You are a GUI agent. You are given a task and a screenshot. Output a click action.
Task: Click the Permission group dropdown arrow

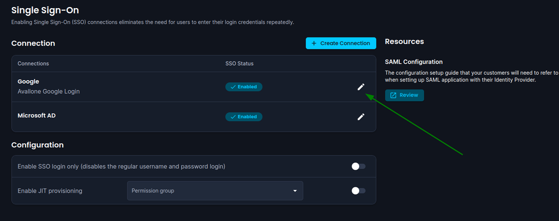pos(295,191)
